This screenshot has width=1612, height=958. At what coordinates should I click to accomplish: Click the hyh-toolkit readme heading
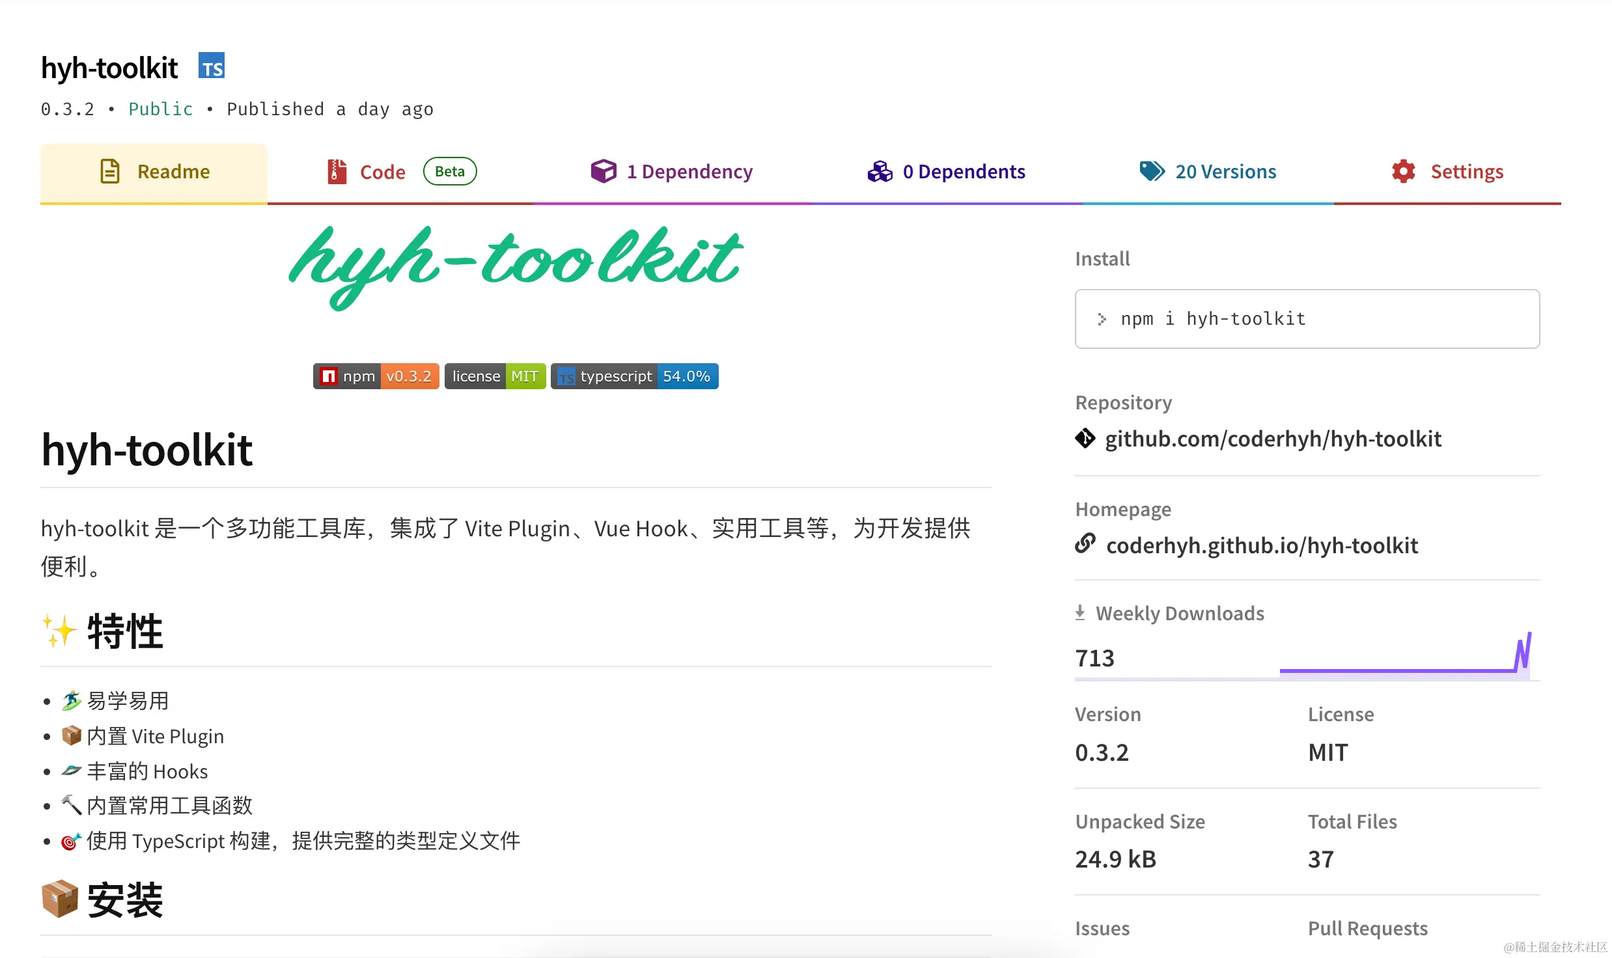click(146, 450)
